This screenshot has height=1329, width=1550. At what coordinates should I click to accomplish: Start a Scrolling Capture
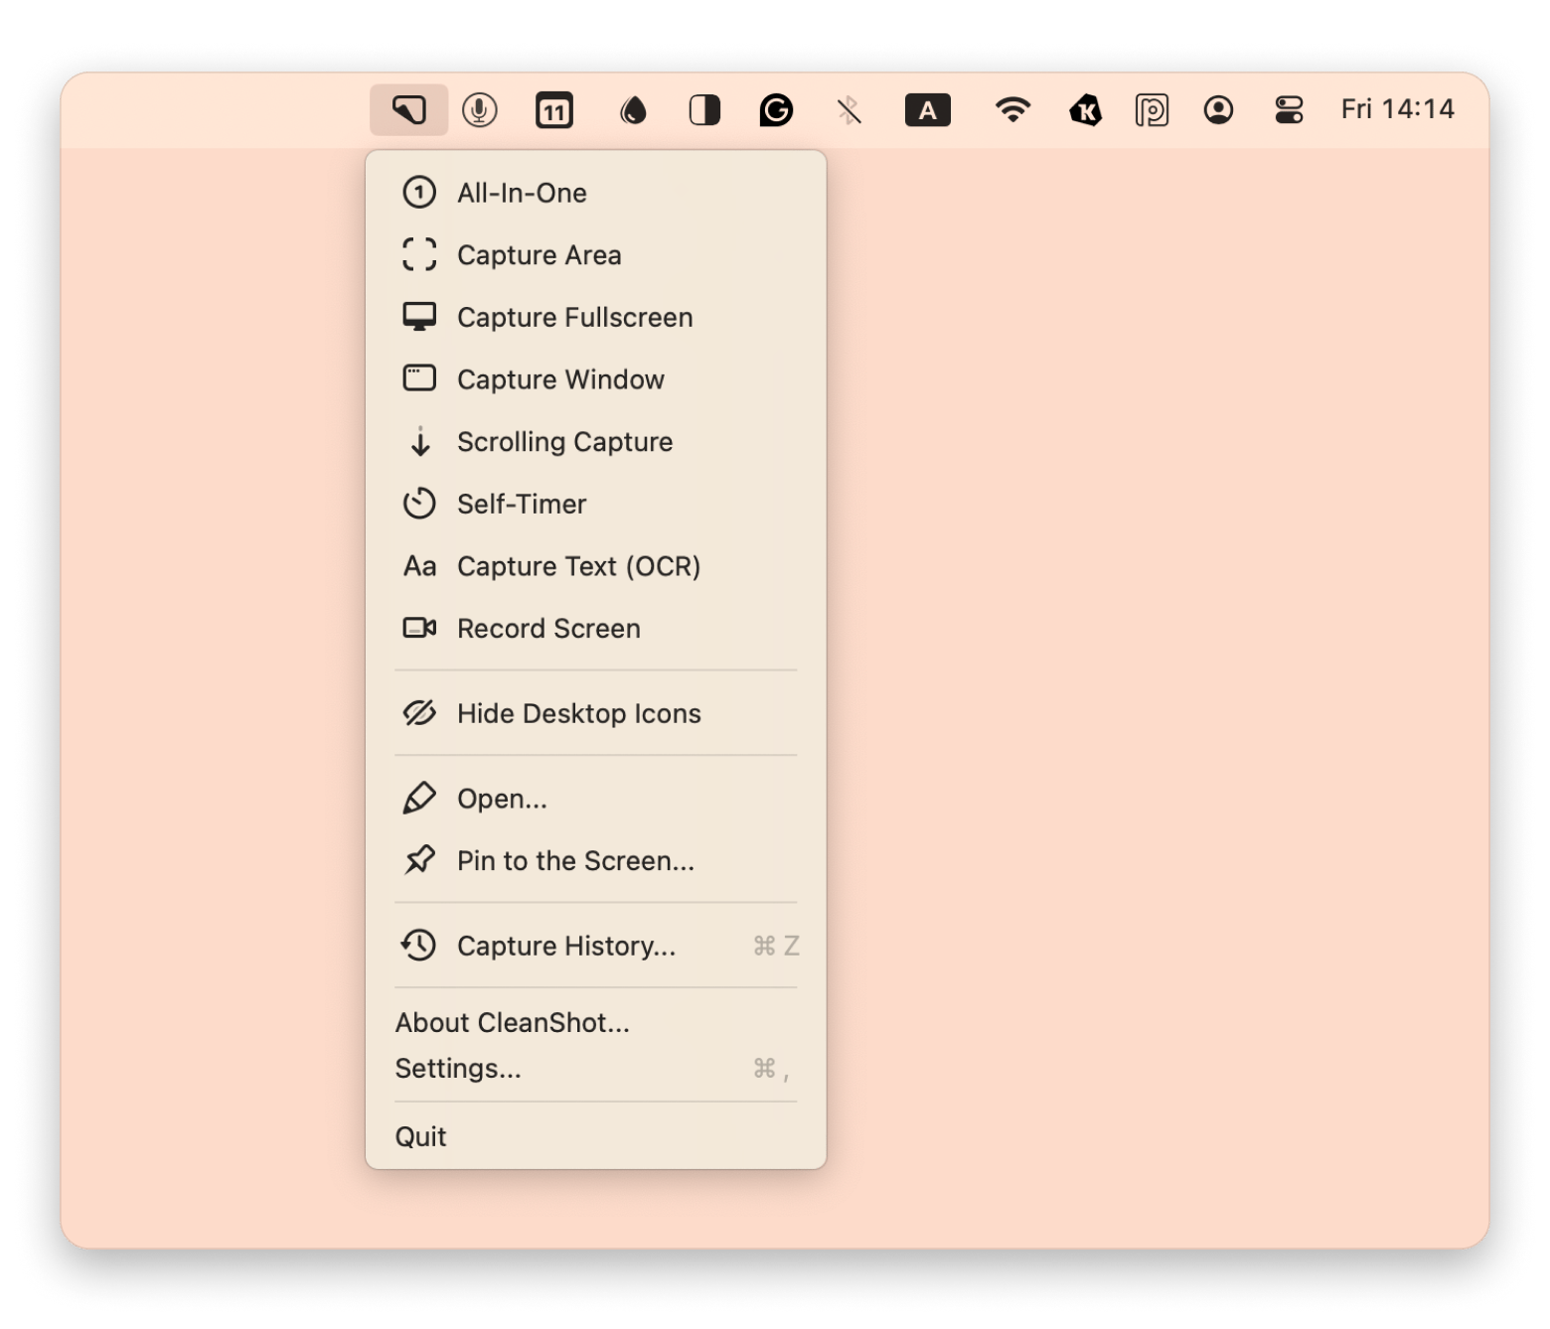tap(564, 442)
